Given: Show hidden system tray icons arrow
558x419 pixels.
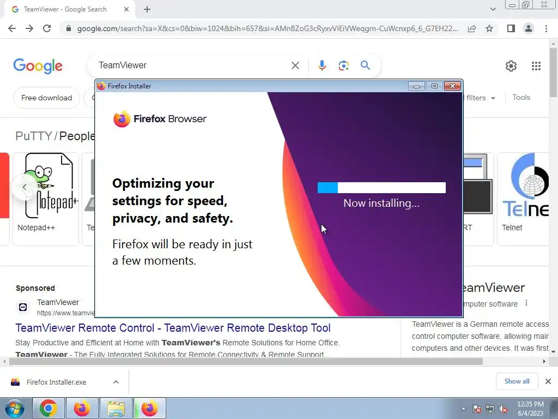Looking at the screenshot, I should (x=463, y=409).
